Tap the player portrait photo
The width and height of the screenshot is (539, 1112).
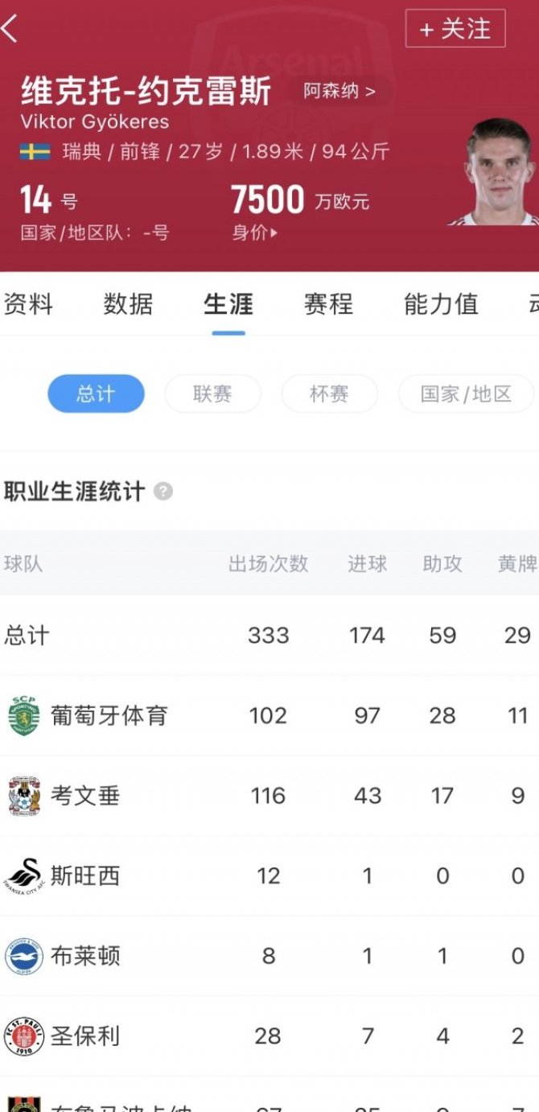point(499,171)
